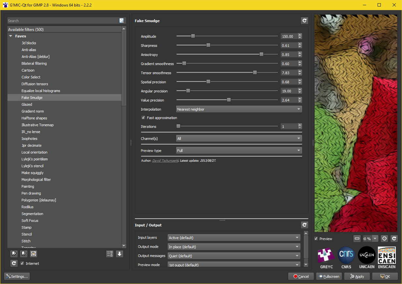This screenshot has width=402, height=284.
Task: Select the Diffusion tensors filter
Action: pos(35,84)
